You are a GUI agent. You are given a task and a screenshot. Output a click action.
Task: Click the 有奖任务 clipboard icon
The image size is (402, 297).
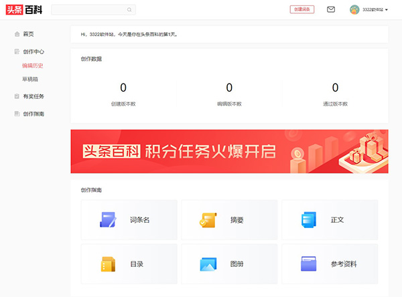pyautogui.click(x=17, y=96)
